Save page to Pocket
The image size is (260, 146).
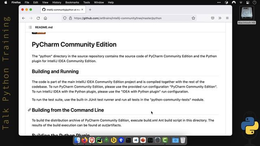click(x=212, y=18)
